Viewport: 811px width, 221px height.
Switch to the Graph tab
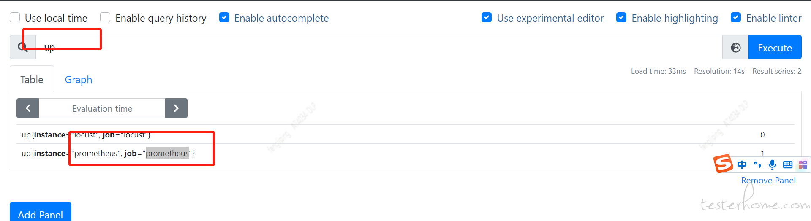(79, 79)
